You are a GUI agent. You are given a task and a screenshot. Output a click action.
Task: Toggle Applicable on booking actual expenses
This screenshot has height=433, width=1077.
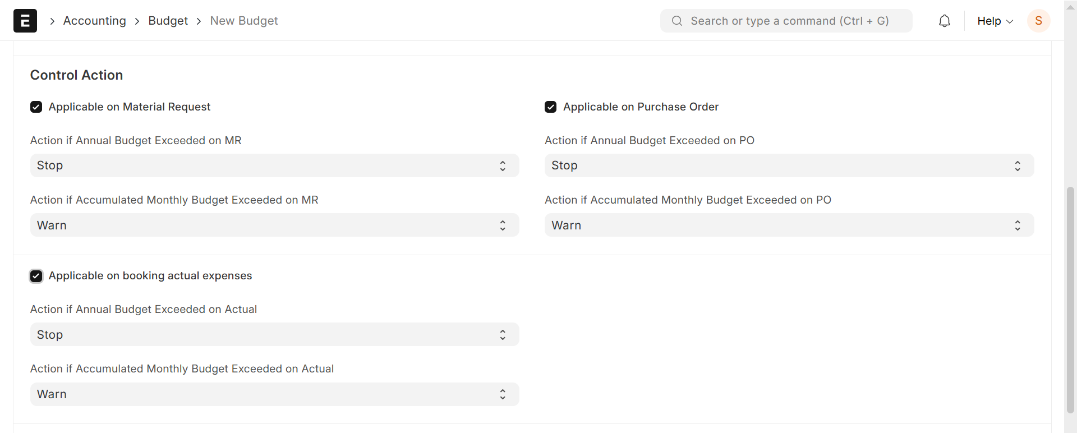tap(36, 276)
